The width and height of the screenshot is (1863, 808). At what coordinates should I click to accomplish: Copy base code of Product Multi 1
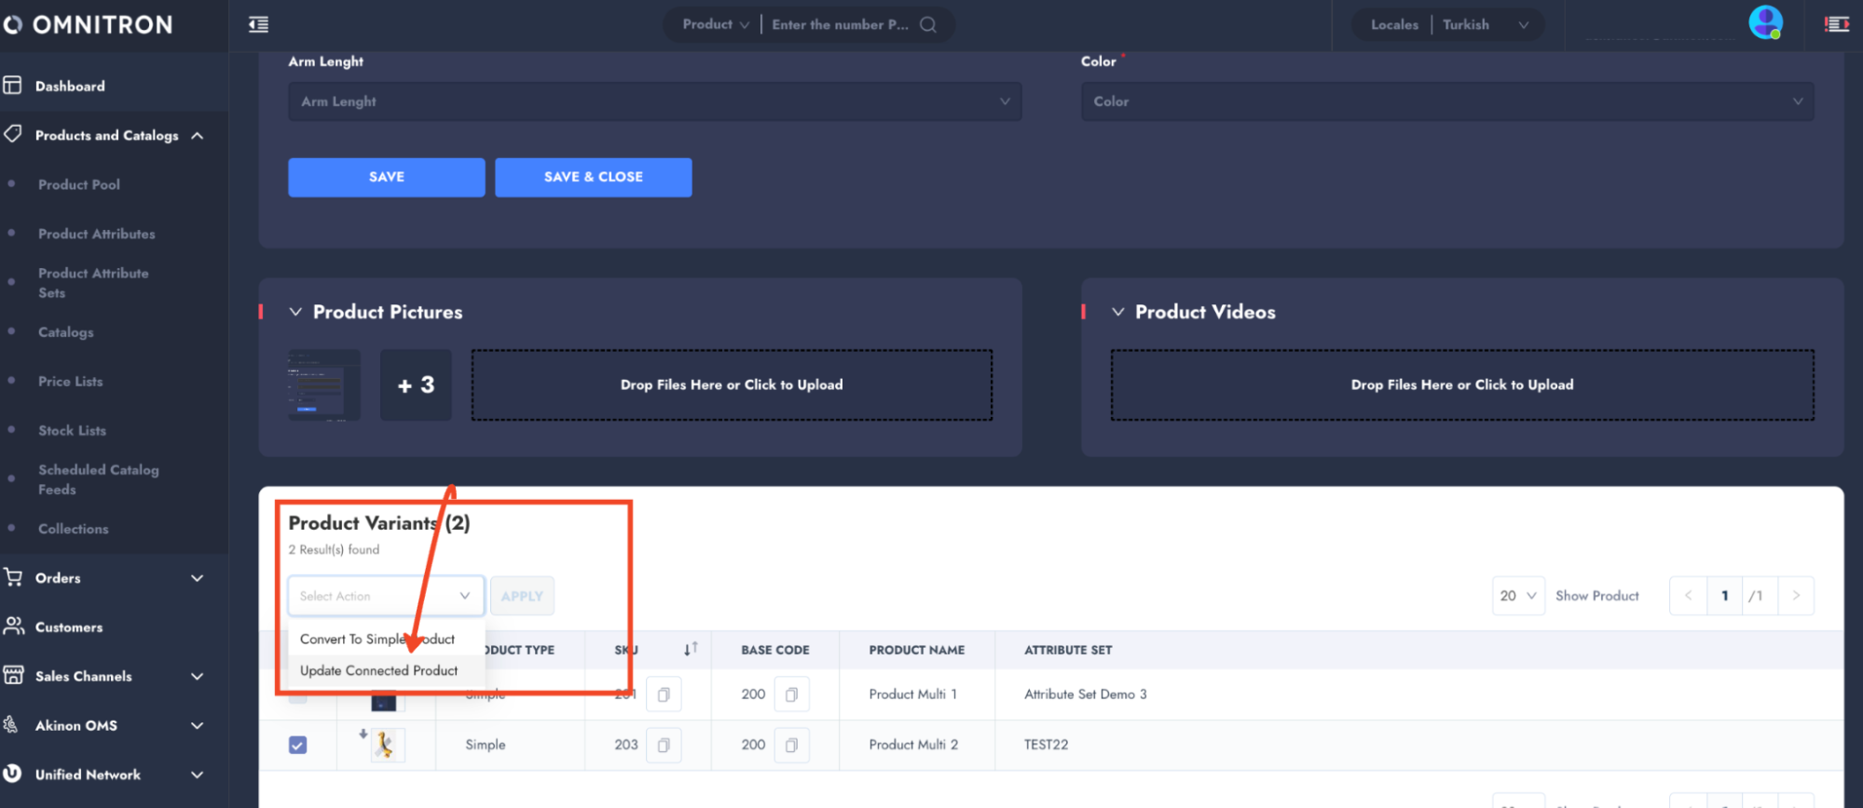791,694
